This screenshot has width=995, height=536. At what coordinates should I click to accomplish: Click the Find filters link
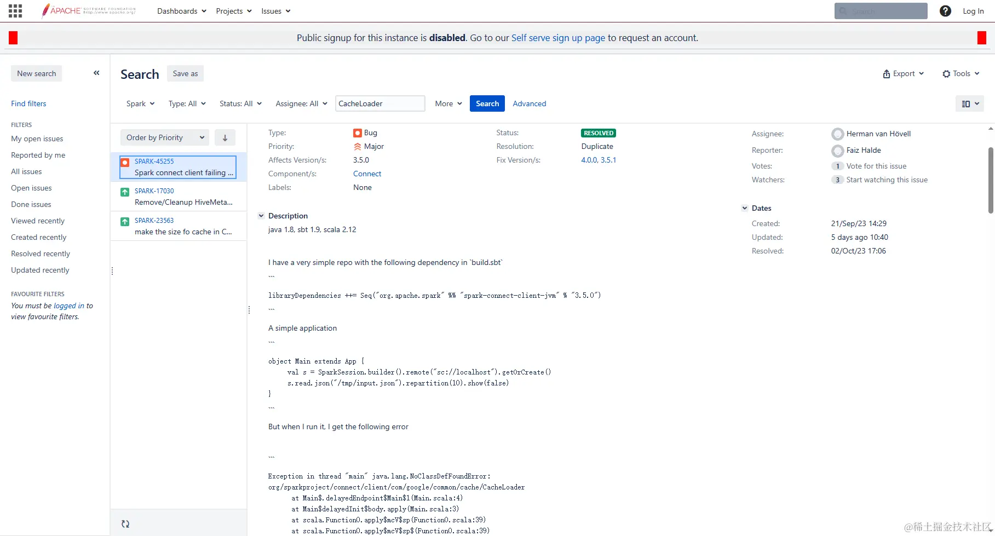[x=29, y=103]
